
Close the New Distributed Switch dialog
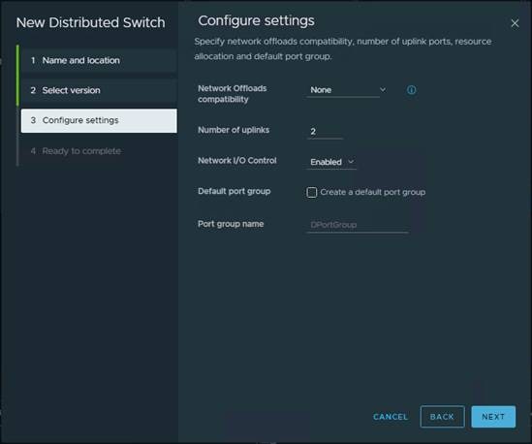(x=515, y=23)
